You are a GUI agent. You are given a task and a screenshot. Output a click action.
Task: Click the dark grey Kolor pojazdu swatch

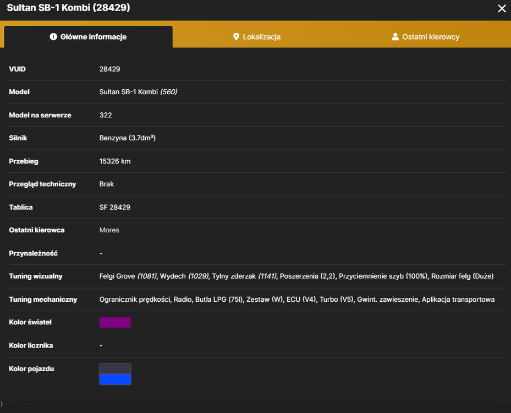[x=115, y=368]
